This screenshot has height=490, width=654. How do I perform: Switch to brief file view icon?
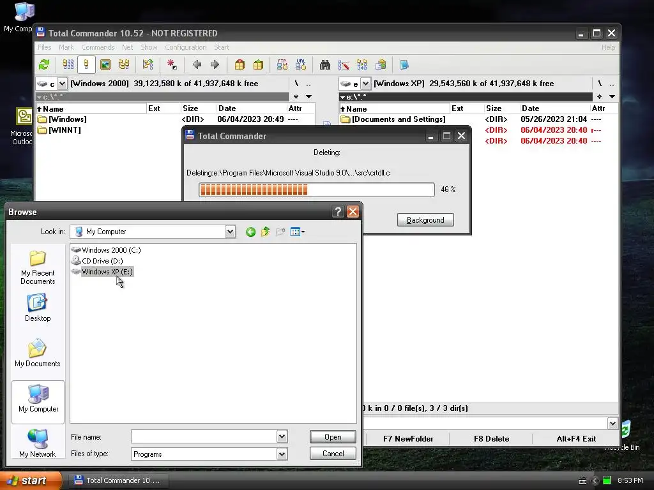[x=68, y=64]
